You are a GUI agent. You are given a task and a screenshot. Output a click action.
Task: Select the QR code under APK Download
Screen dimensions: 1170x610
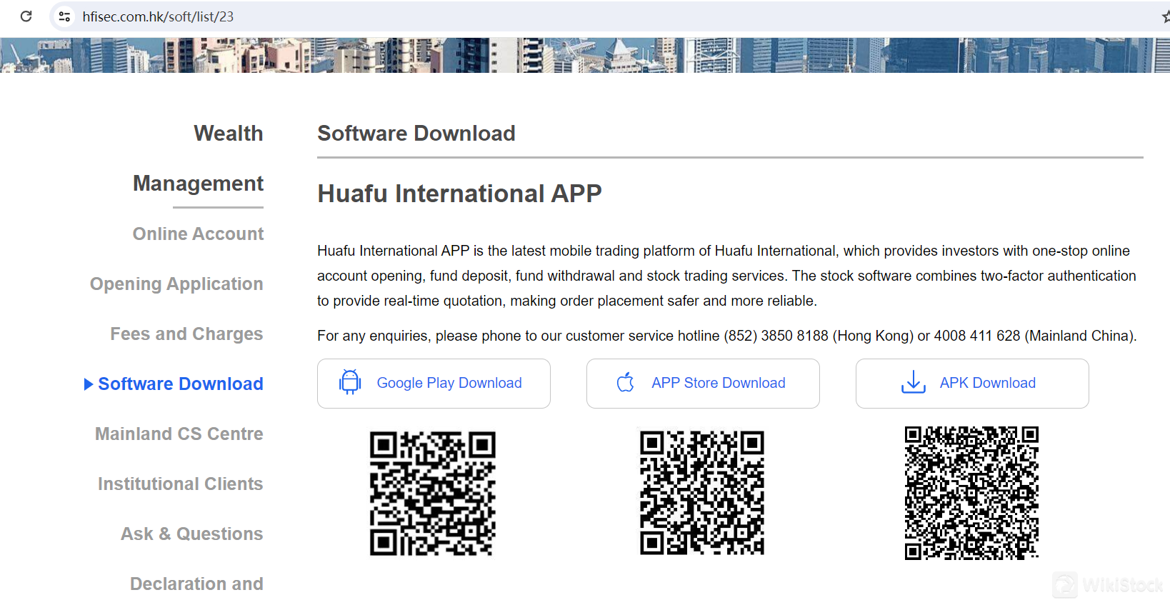point(971,493)
